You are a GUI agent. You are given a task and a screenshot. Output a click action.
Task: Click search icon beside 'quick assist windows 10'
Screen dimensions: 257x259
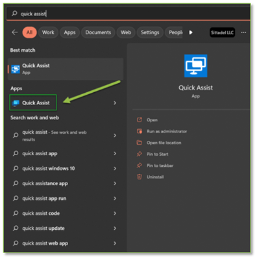coord(16,168)
